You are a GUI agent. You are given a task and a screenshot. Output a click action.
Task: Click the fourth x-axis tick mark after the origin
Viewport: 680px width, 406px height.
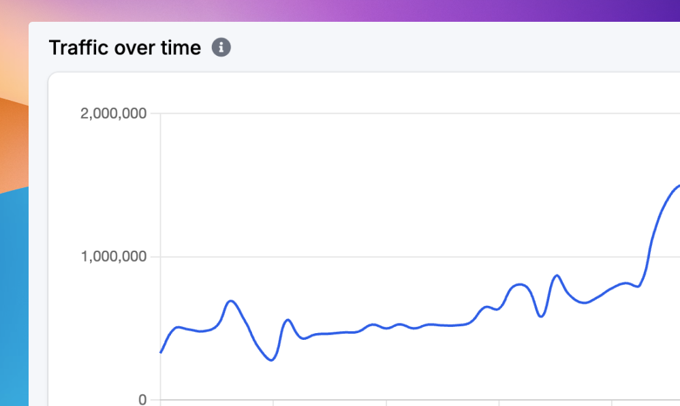pos(612,403)
